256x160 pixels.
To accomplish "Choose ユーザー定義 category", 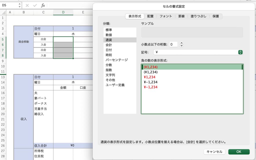I will (115, 85).
